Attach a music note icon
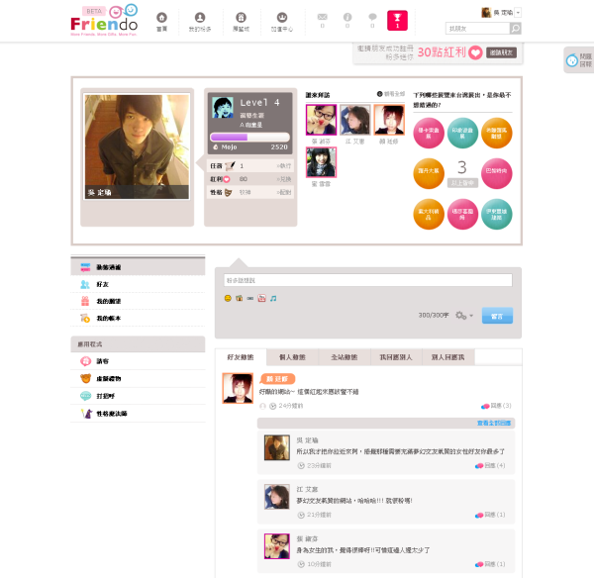This screenshot has width=594, height=578. [273, 299]
